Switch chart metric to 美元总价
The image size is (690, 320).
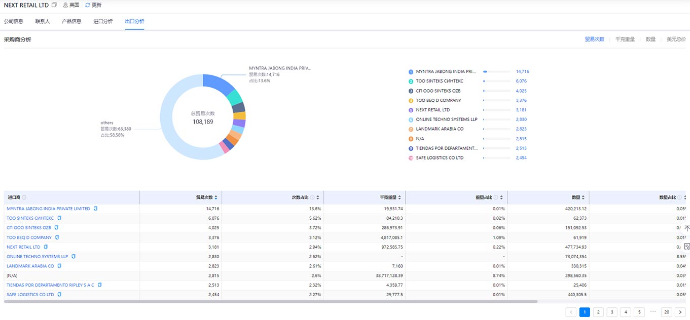pos(676,39)
